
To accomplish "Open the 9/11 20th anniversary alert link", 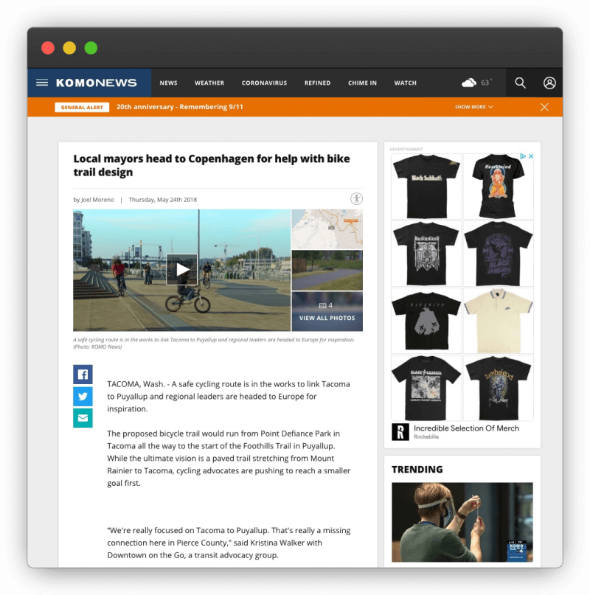I will (179, 107).
